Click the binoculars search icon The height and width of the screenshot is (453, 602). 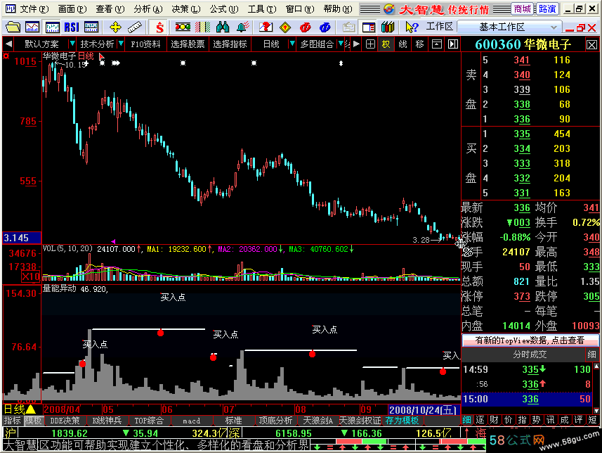(x=223, y=27)
